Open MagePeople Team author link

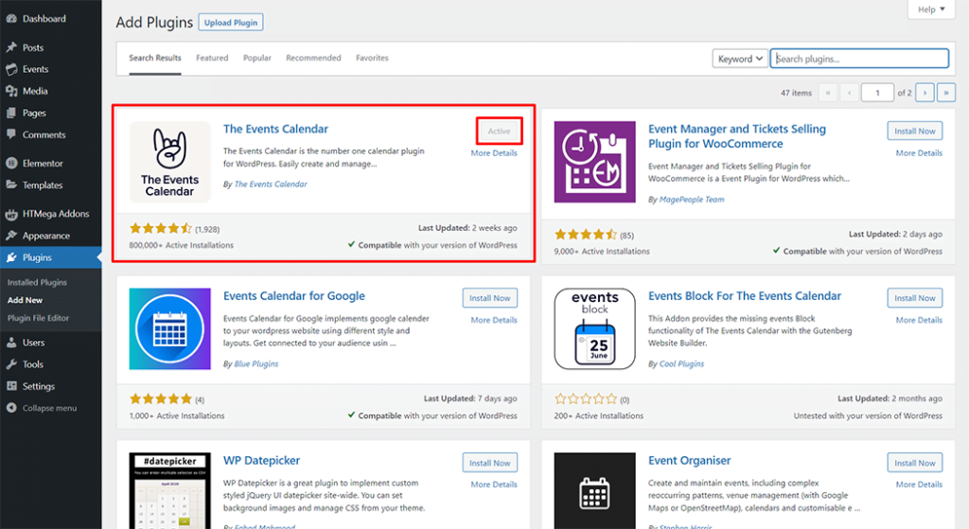click(692, 200)
